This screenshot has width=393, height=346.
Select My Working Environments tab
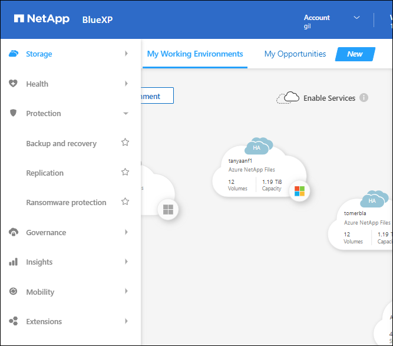click(194, 54)
